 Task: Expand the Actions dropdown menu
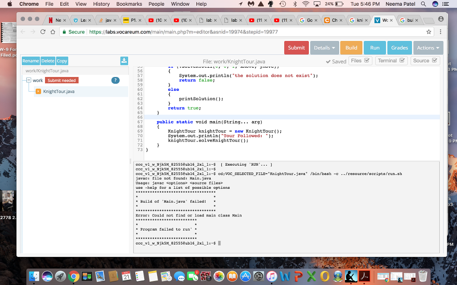428,48
